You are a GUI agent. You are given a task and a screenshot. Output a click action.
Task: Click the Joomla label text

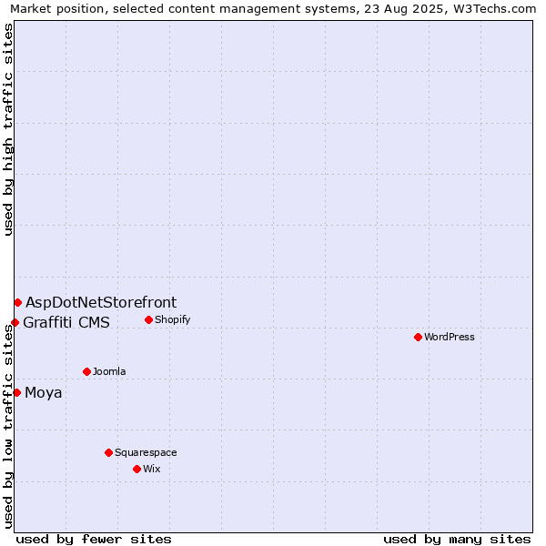click(109, 371)
